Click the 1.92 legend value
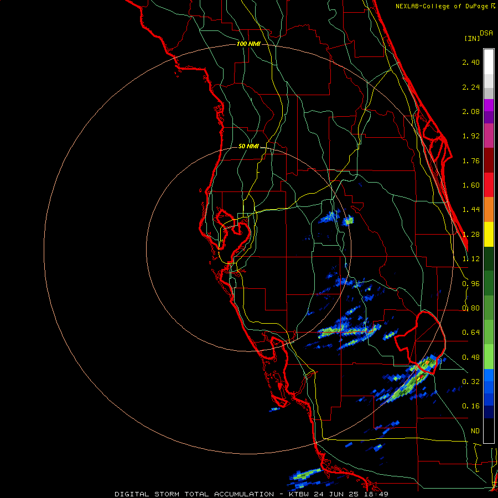 coord(471,136)
